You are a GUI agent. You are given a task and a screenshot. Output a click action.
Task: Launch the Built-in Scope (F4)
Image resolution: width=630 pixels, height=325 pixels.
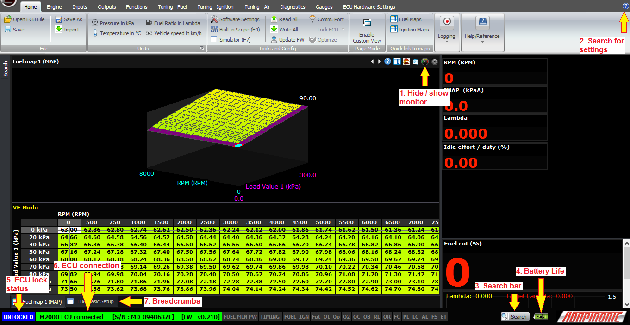click(x=235, y=30)
